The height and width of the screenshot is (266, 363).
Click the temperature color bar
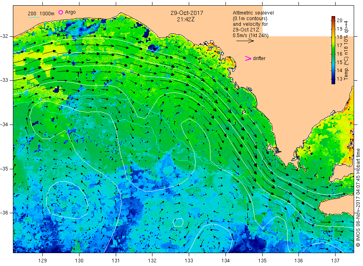pyautogui.click(x=334, y=50)
